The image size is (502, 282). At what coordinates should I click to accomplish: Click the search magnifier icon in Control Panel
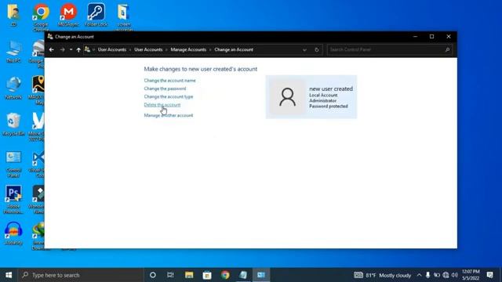point(447,49)
